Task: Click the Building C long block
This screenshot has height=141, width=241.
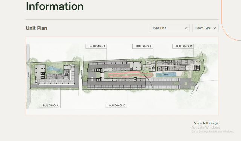Action: click(x=116, y=83)
